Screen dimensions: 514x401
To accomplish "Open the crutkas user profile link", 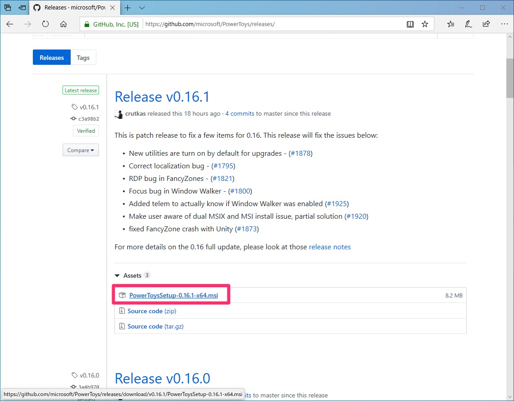I will click(x=135, y=113).
